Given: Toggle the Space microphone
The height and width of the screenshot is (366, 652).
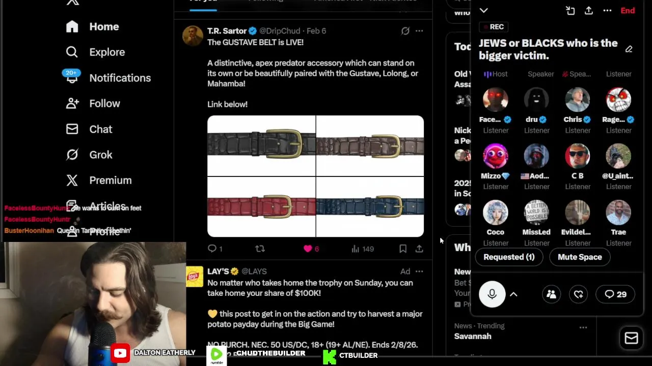Looking at the screenshot, I should 492,294.
